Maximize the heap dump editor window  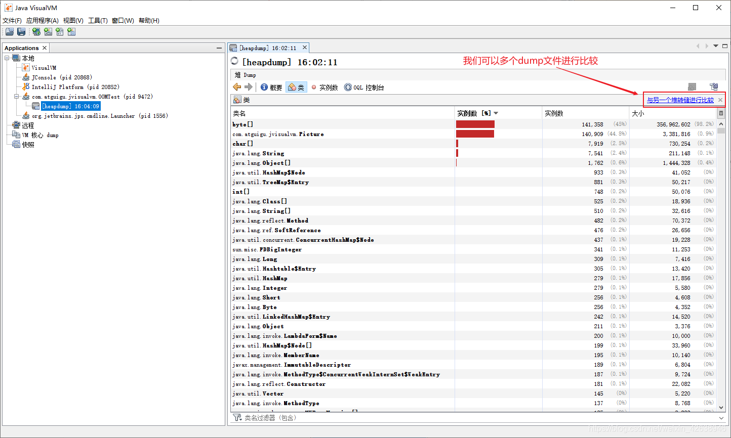(725, 46)
